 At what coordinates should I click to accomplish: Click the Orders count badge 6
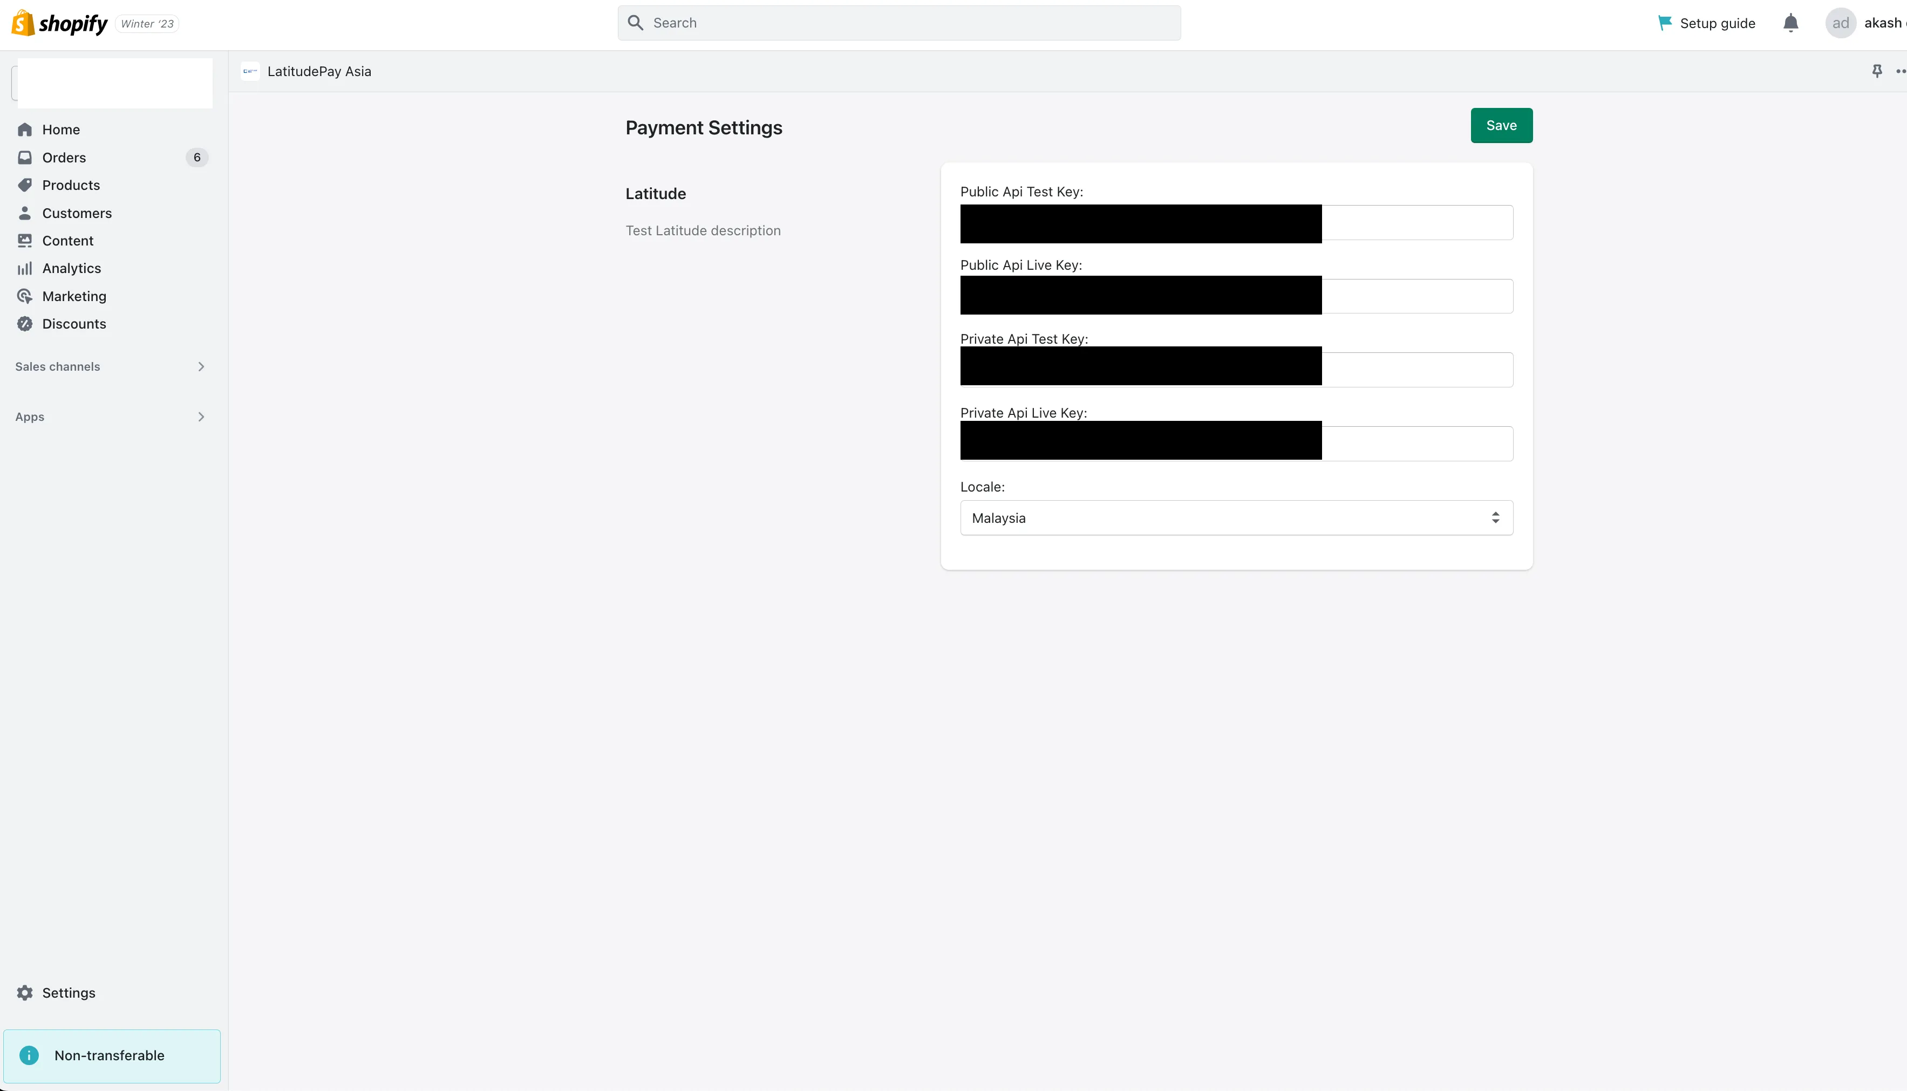[197, 158]
